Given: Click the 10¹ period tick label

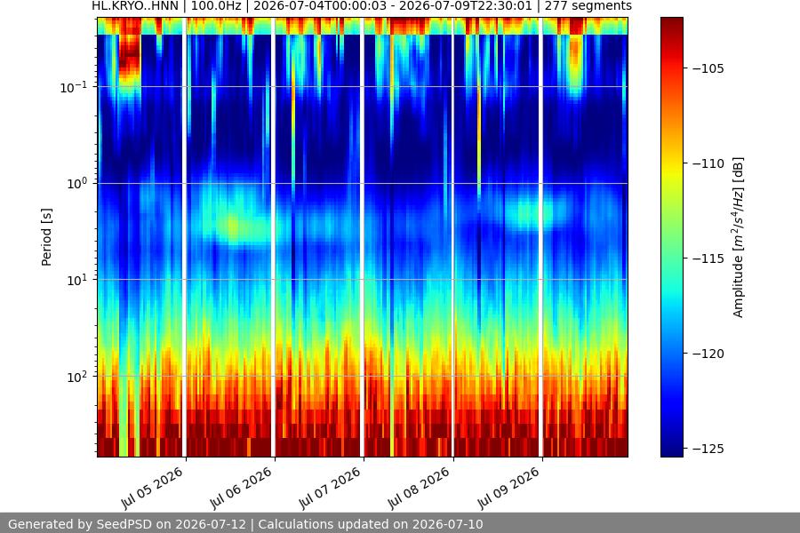Looking at the screenshot, I should pos(76,280).
